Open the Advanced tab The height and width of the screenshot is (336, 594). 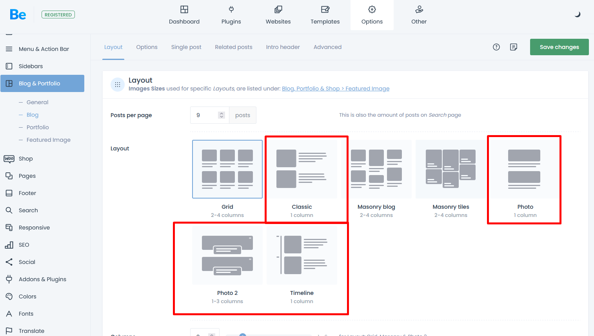328,47
